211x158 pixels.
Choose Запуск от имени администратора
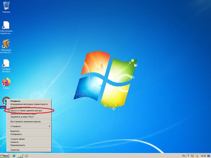[29, 111]
